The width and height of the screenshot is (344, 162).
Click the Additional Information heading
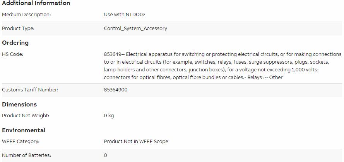36,3
